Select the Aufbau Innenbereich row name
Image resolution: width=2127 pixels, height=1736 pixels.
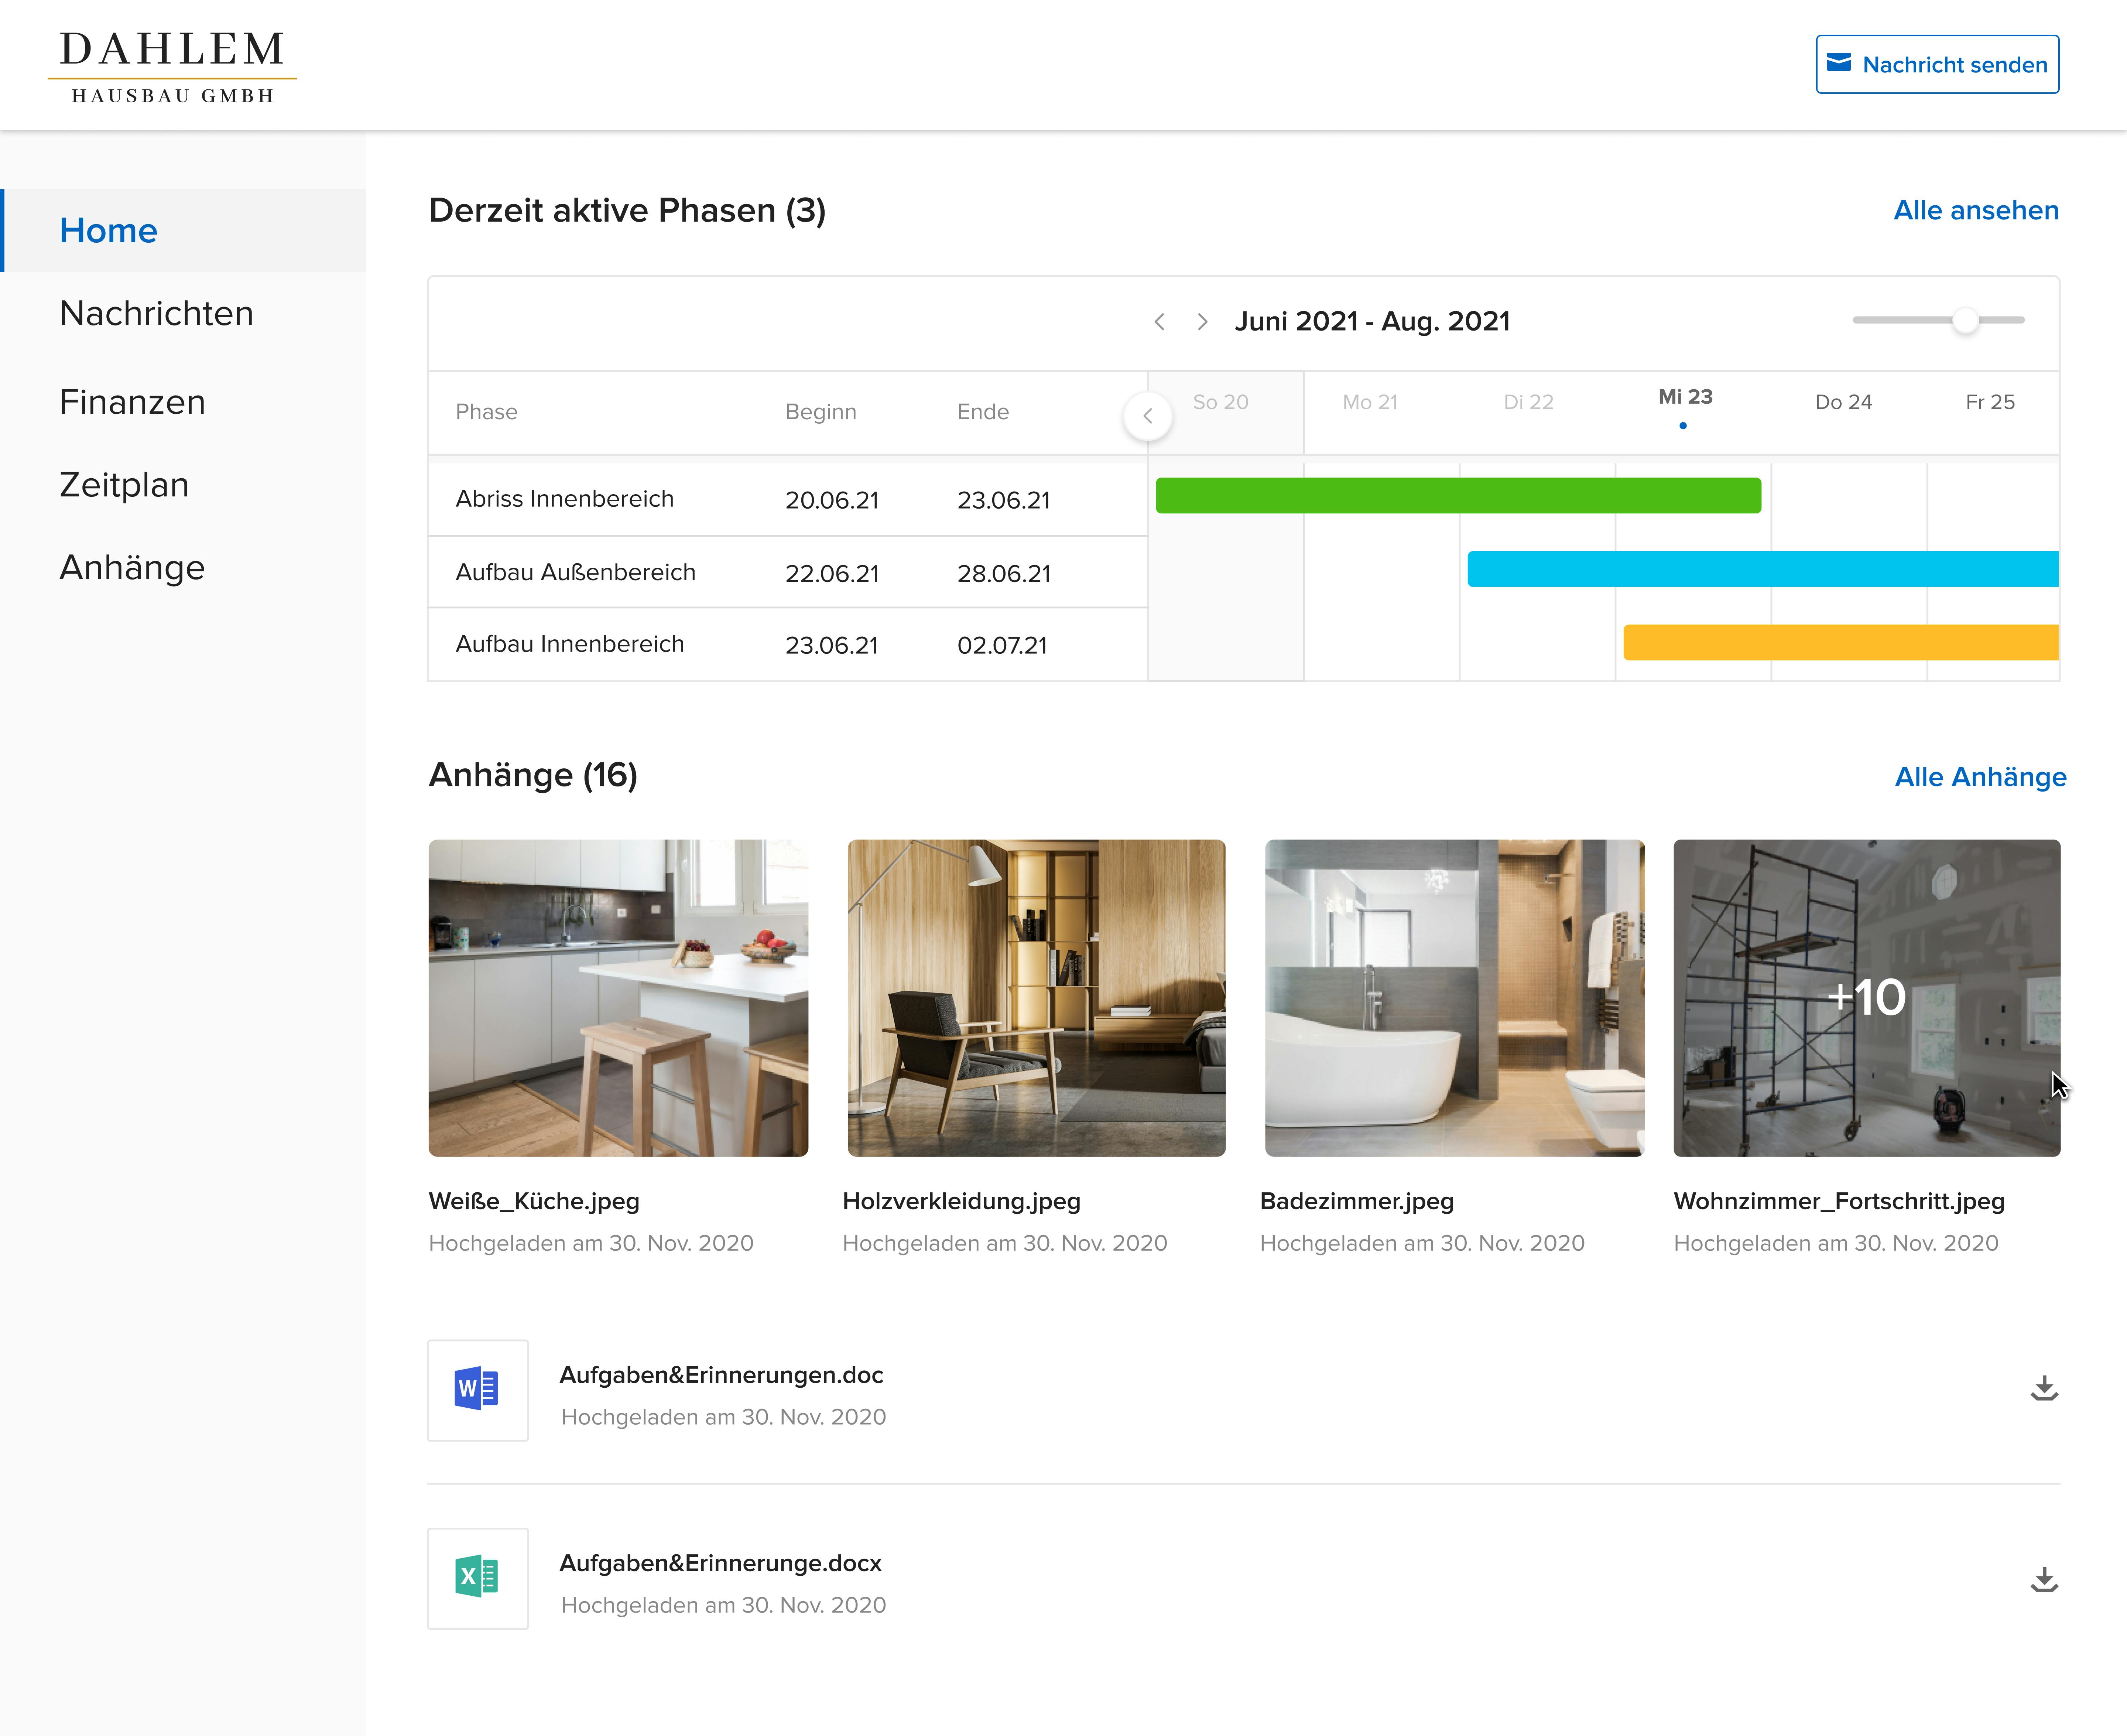pos(570,644)
